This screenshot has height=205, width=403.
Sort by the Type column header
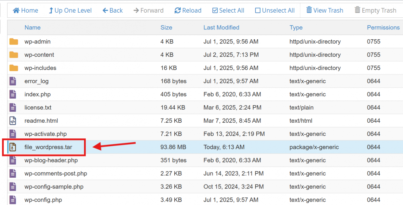coord(296,27)
